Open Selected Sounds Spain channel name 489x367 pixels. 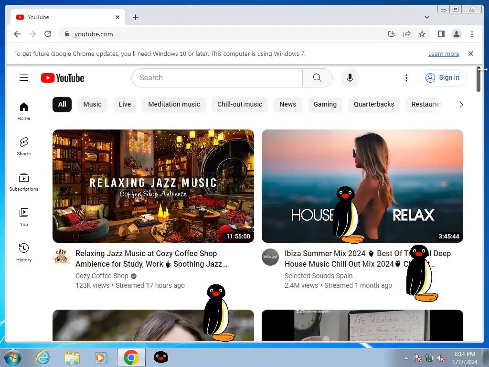pyautogui.click(x=319, y=276)
